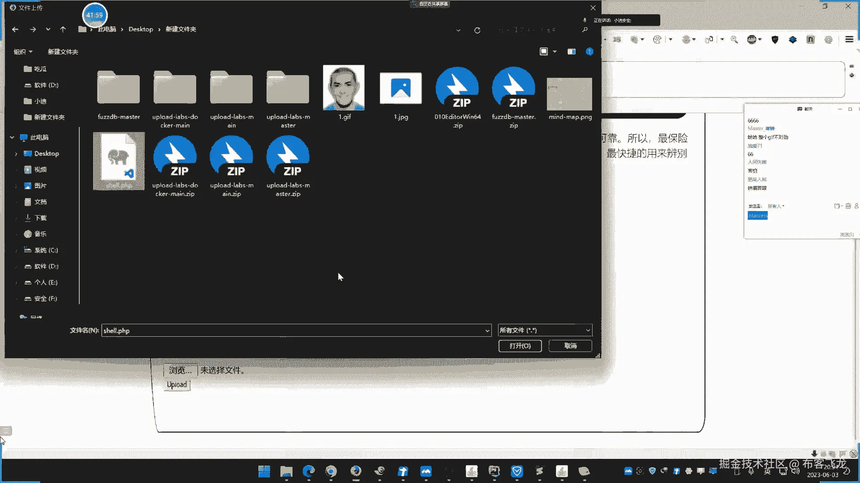Click the Back arrow in file dialog
Screen dimensions: 860x483
(15, 30)
